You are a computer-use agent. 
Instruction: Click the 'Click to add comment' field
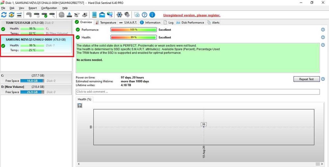coord(198,92)
